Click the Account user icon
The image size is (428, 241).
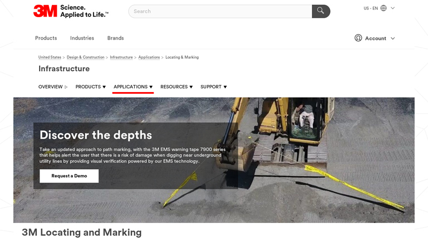click(x=358, y=38)
